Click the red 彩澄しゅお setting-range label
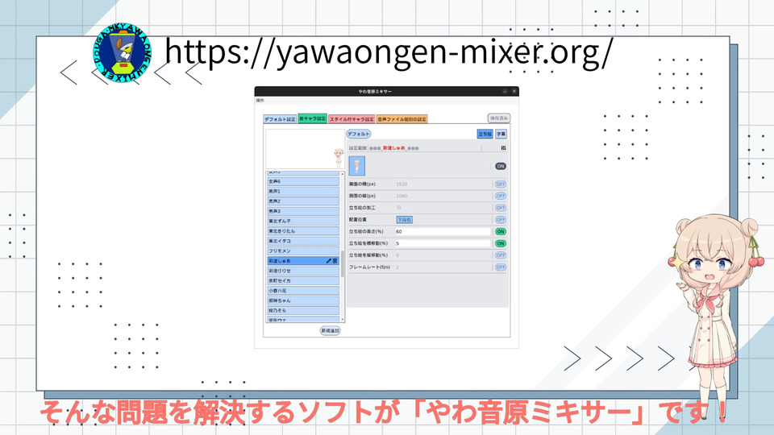The height and width of the screenshot is (435, 774). click(393, 148)
